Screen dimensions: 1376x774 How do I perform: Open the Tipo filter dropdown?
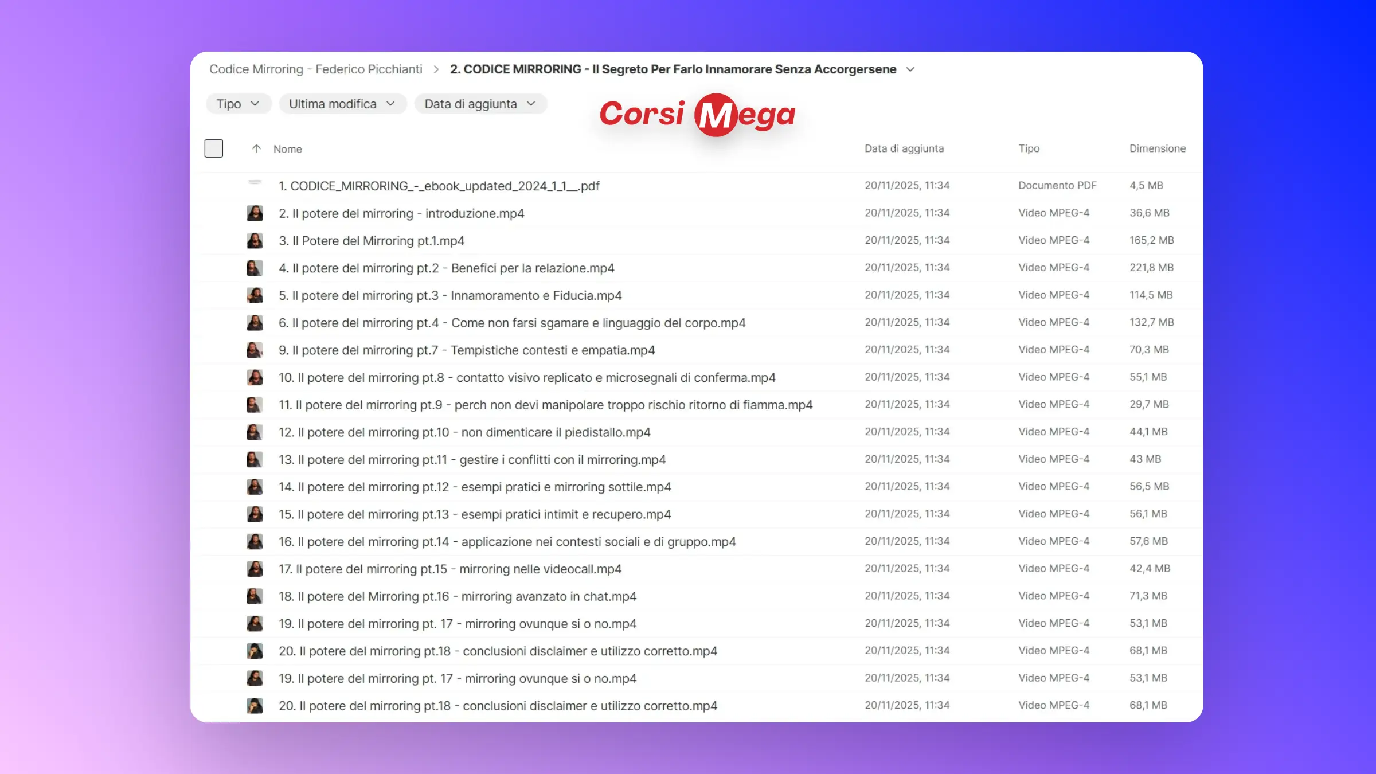238,104
